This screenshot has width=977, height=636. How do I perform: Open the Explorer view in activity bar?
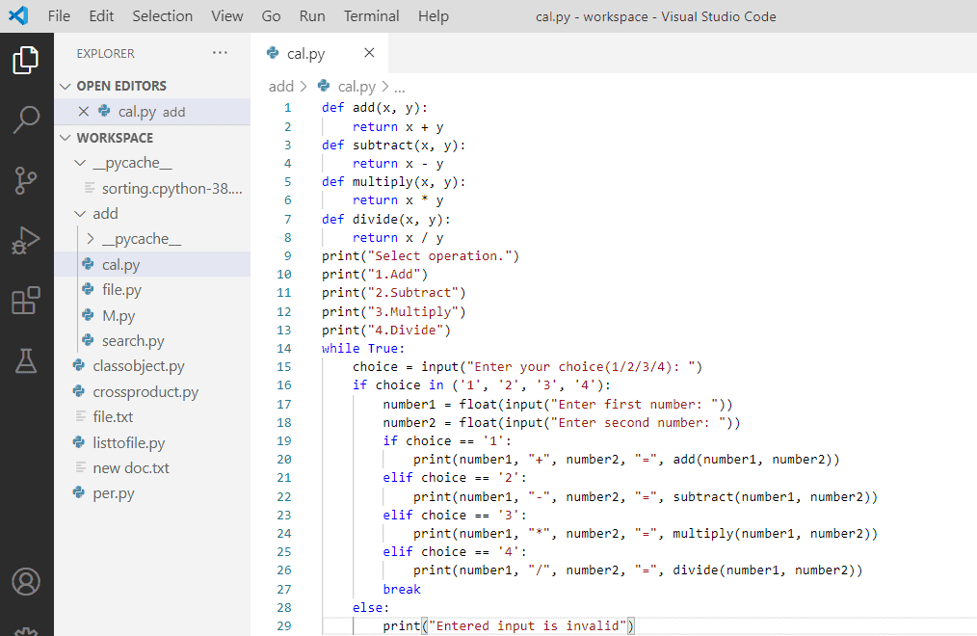[x=26, y=61]
